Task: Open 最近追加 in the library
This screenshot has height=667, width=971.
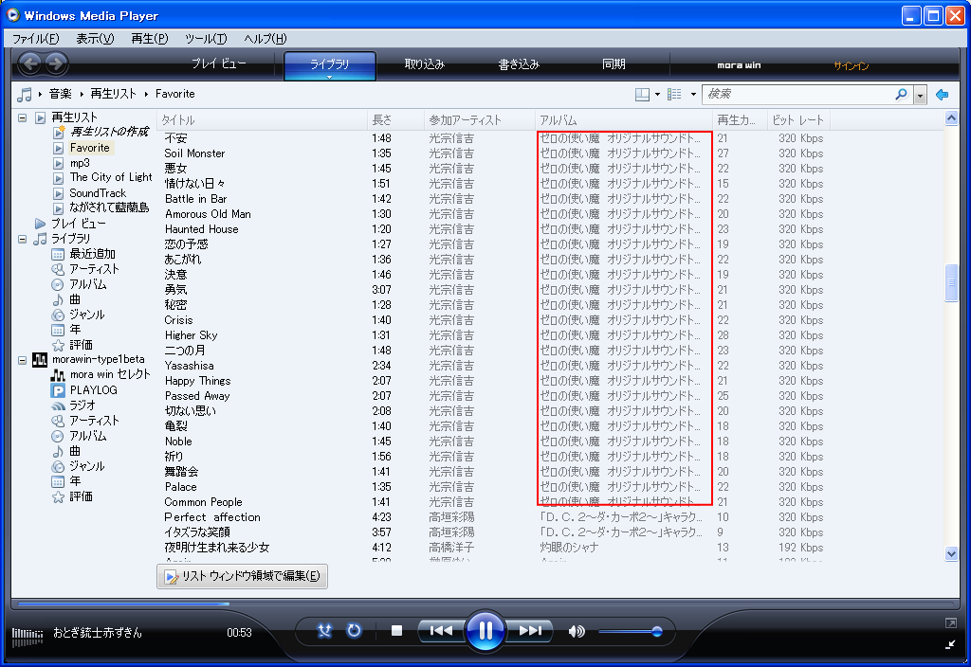Action: (92, 254)
